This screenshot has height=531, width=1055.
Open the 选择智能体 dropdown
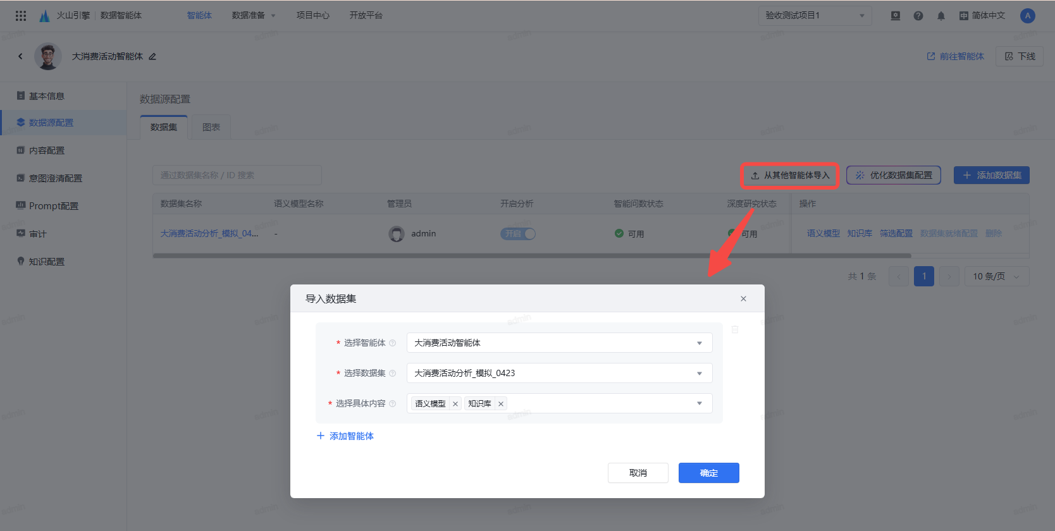559,343
